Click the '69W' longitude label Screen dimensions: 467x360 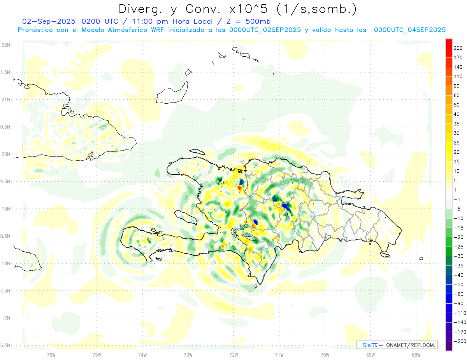coord(370,355)
